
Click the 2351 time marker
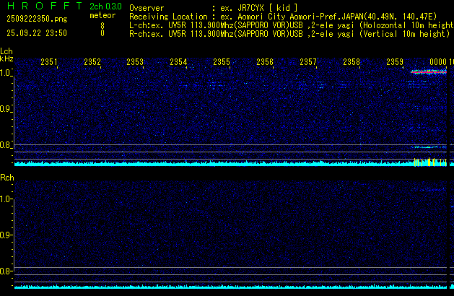coord(49,63)
